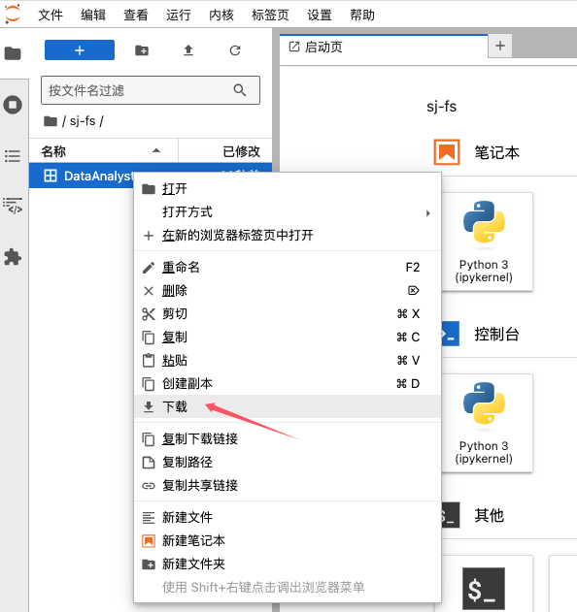
Task: Open the extension manager puzzle icon
Action: 13,257
